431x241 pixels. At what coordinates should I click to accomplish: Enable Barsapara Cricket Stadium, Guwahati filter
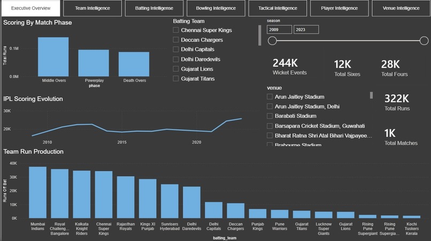(270, 126)
